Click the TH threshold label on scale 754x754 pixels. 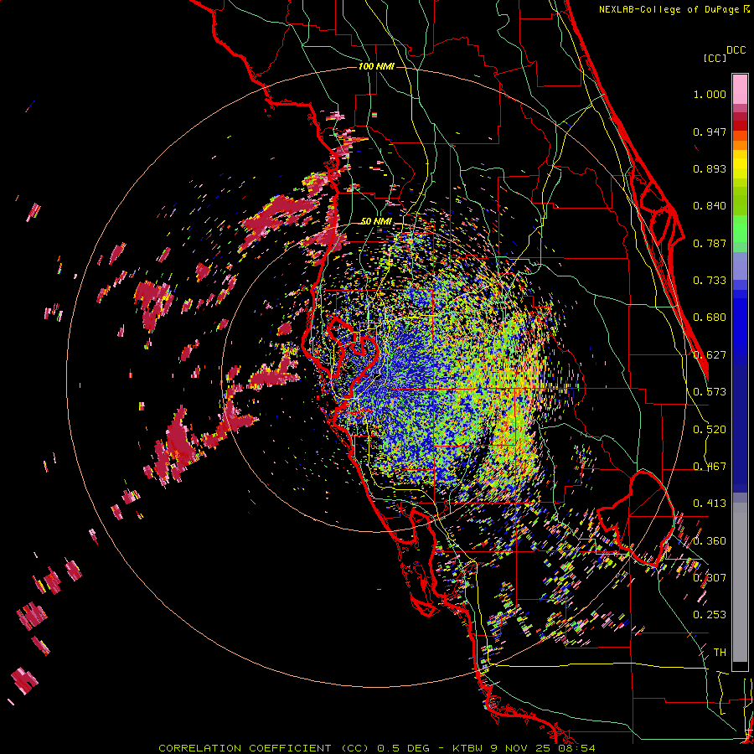[x=720, y=652]
